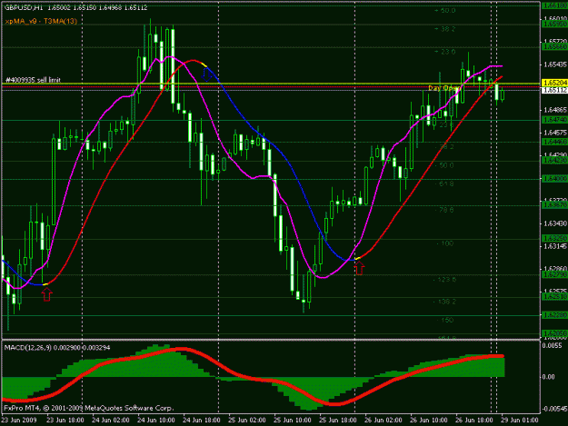Click the green 1.62050 price level tag

click(554, 333)
